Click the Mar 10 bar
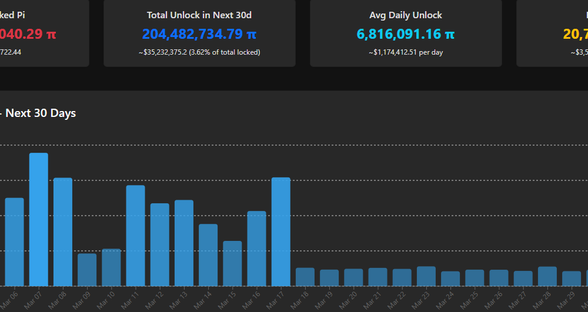 pos(111,267)
